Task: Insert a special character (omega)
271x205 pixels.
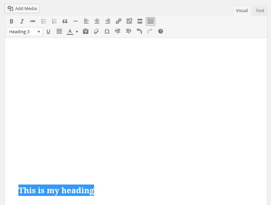Action: 107,31
